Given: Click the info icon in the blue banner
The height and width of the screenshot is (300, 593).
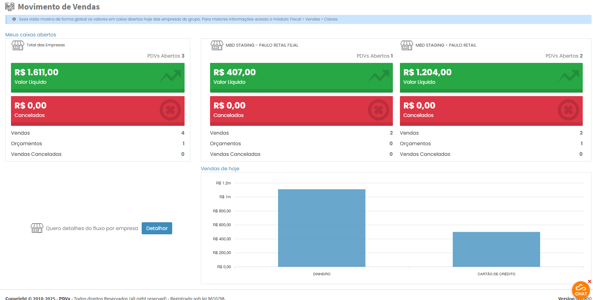Looking at the screenshot, I should click(14, 19).
